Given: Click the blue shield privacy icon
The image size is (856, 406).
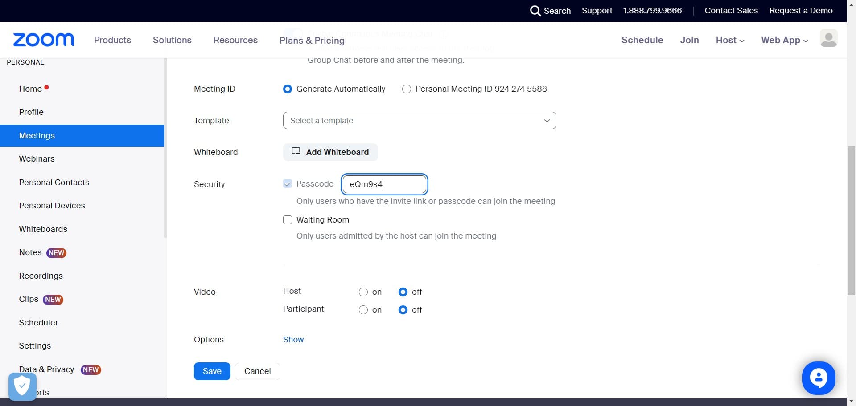Looking at the screenshot, I should coord(22,386).
